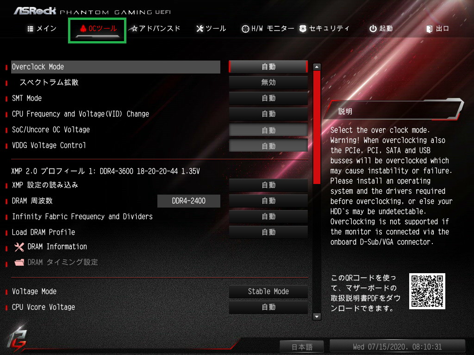Switch to the メイン tab
This screenshot has height=355, width=474.
point(42,29)
